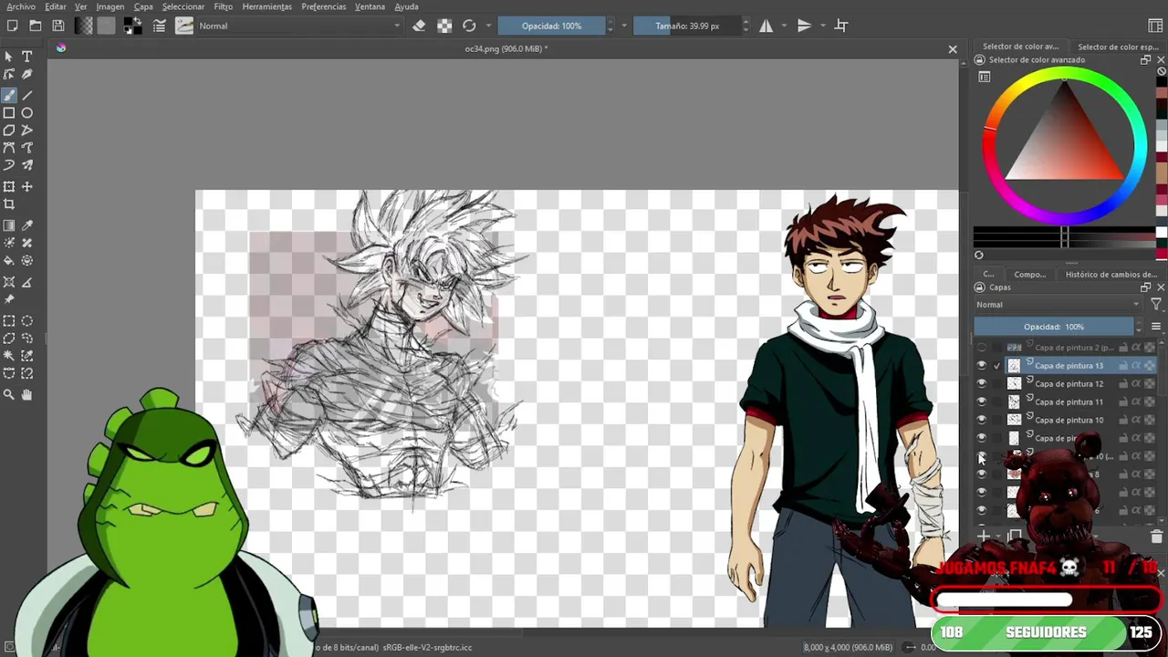Screen dimensions: 1168x657
Task: Open the pattern fill chooser
Action: (x=107, y=26)
